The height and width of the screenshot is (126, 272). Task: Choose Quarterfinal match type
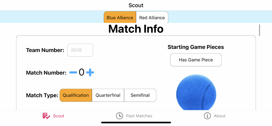(x=108, y=95)
